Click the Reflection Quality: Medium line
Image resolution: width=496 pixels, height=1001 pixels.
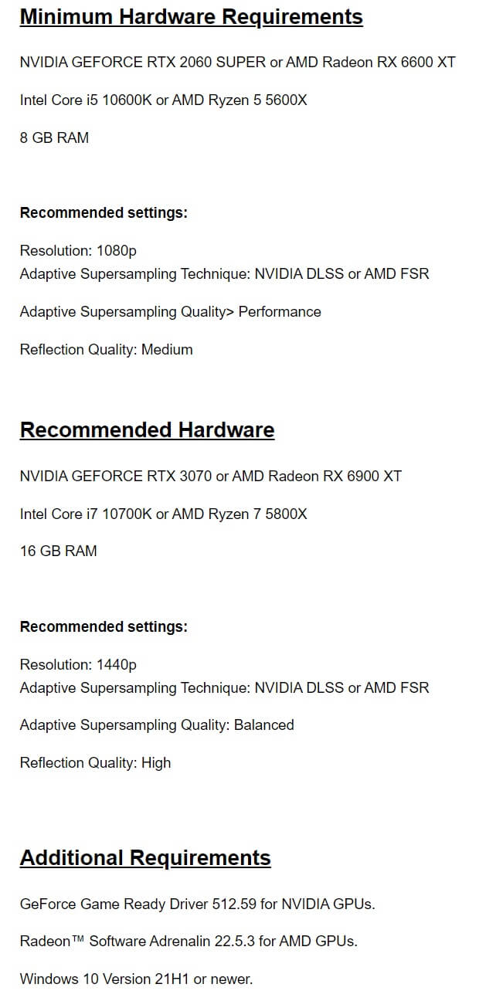(106, 350)
